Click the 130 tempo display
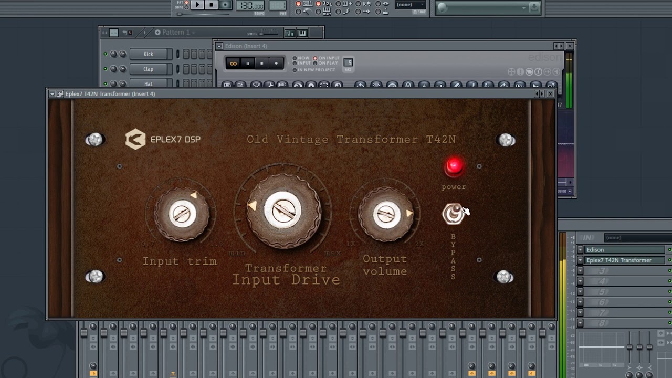Viewport: 672px width, 378px height. 250,5
